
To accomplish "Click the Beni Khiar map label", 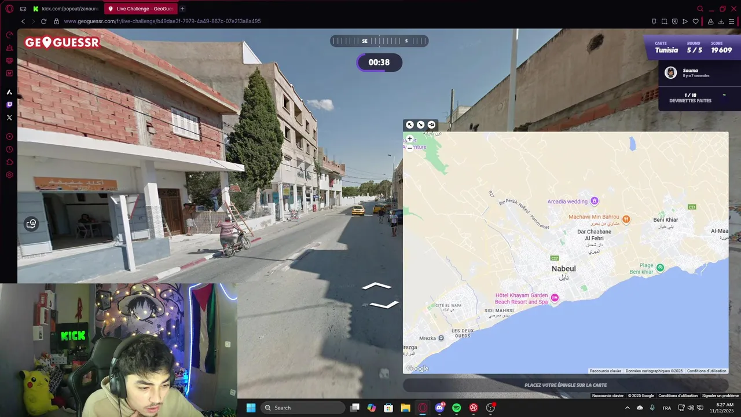I will click(665, 220).
